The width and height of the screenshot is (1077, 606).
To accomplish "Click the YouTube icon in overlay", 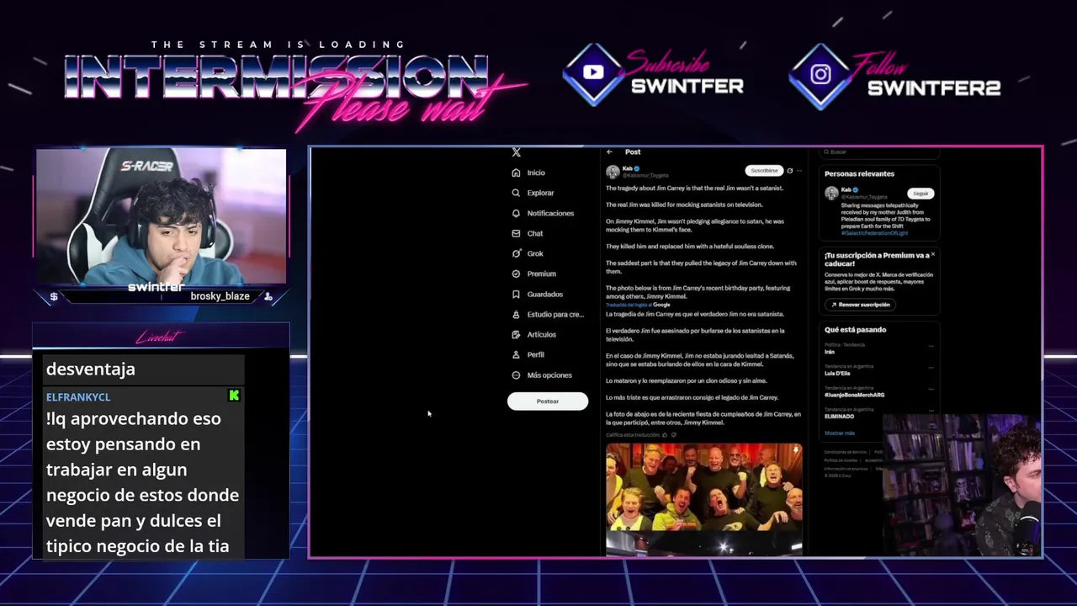I will click(x=593, y=72).
